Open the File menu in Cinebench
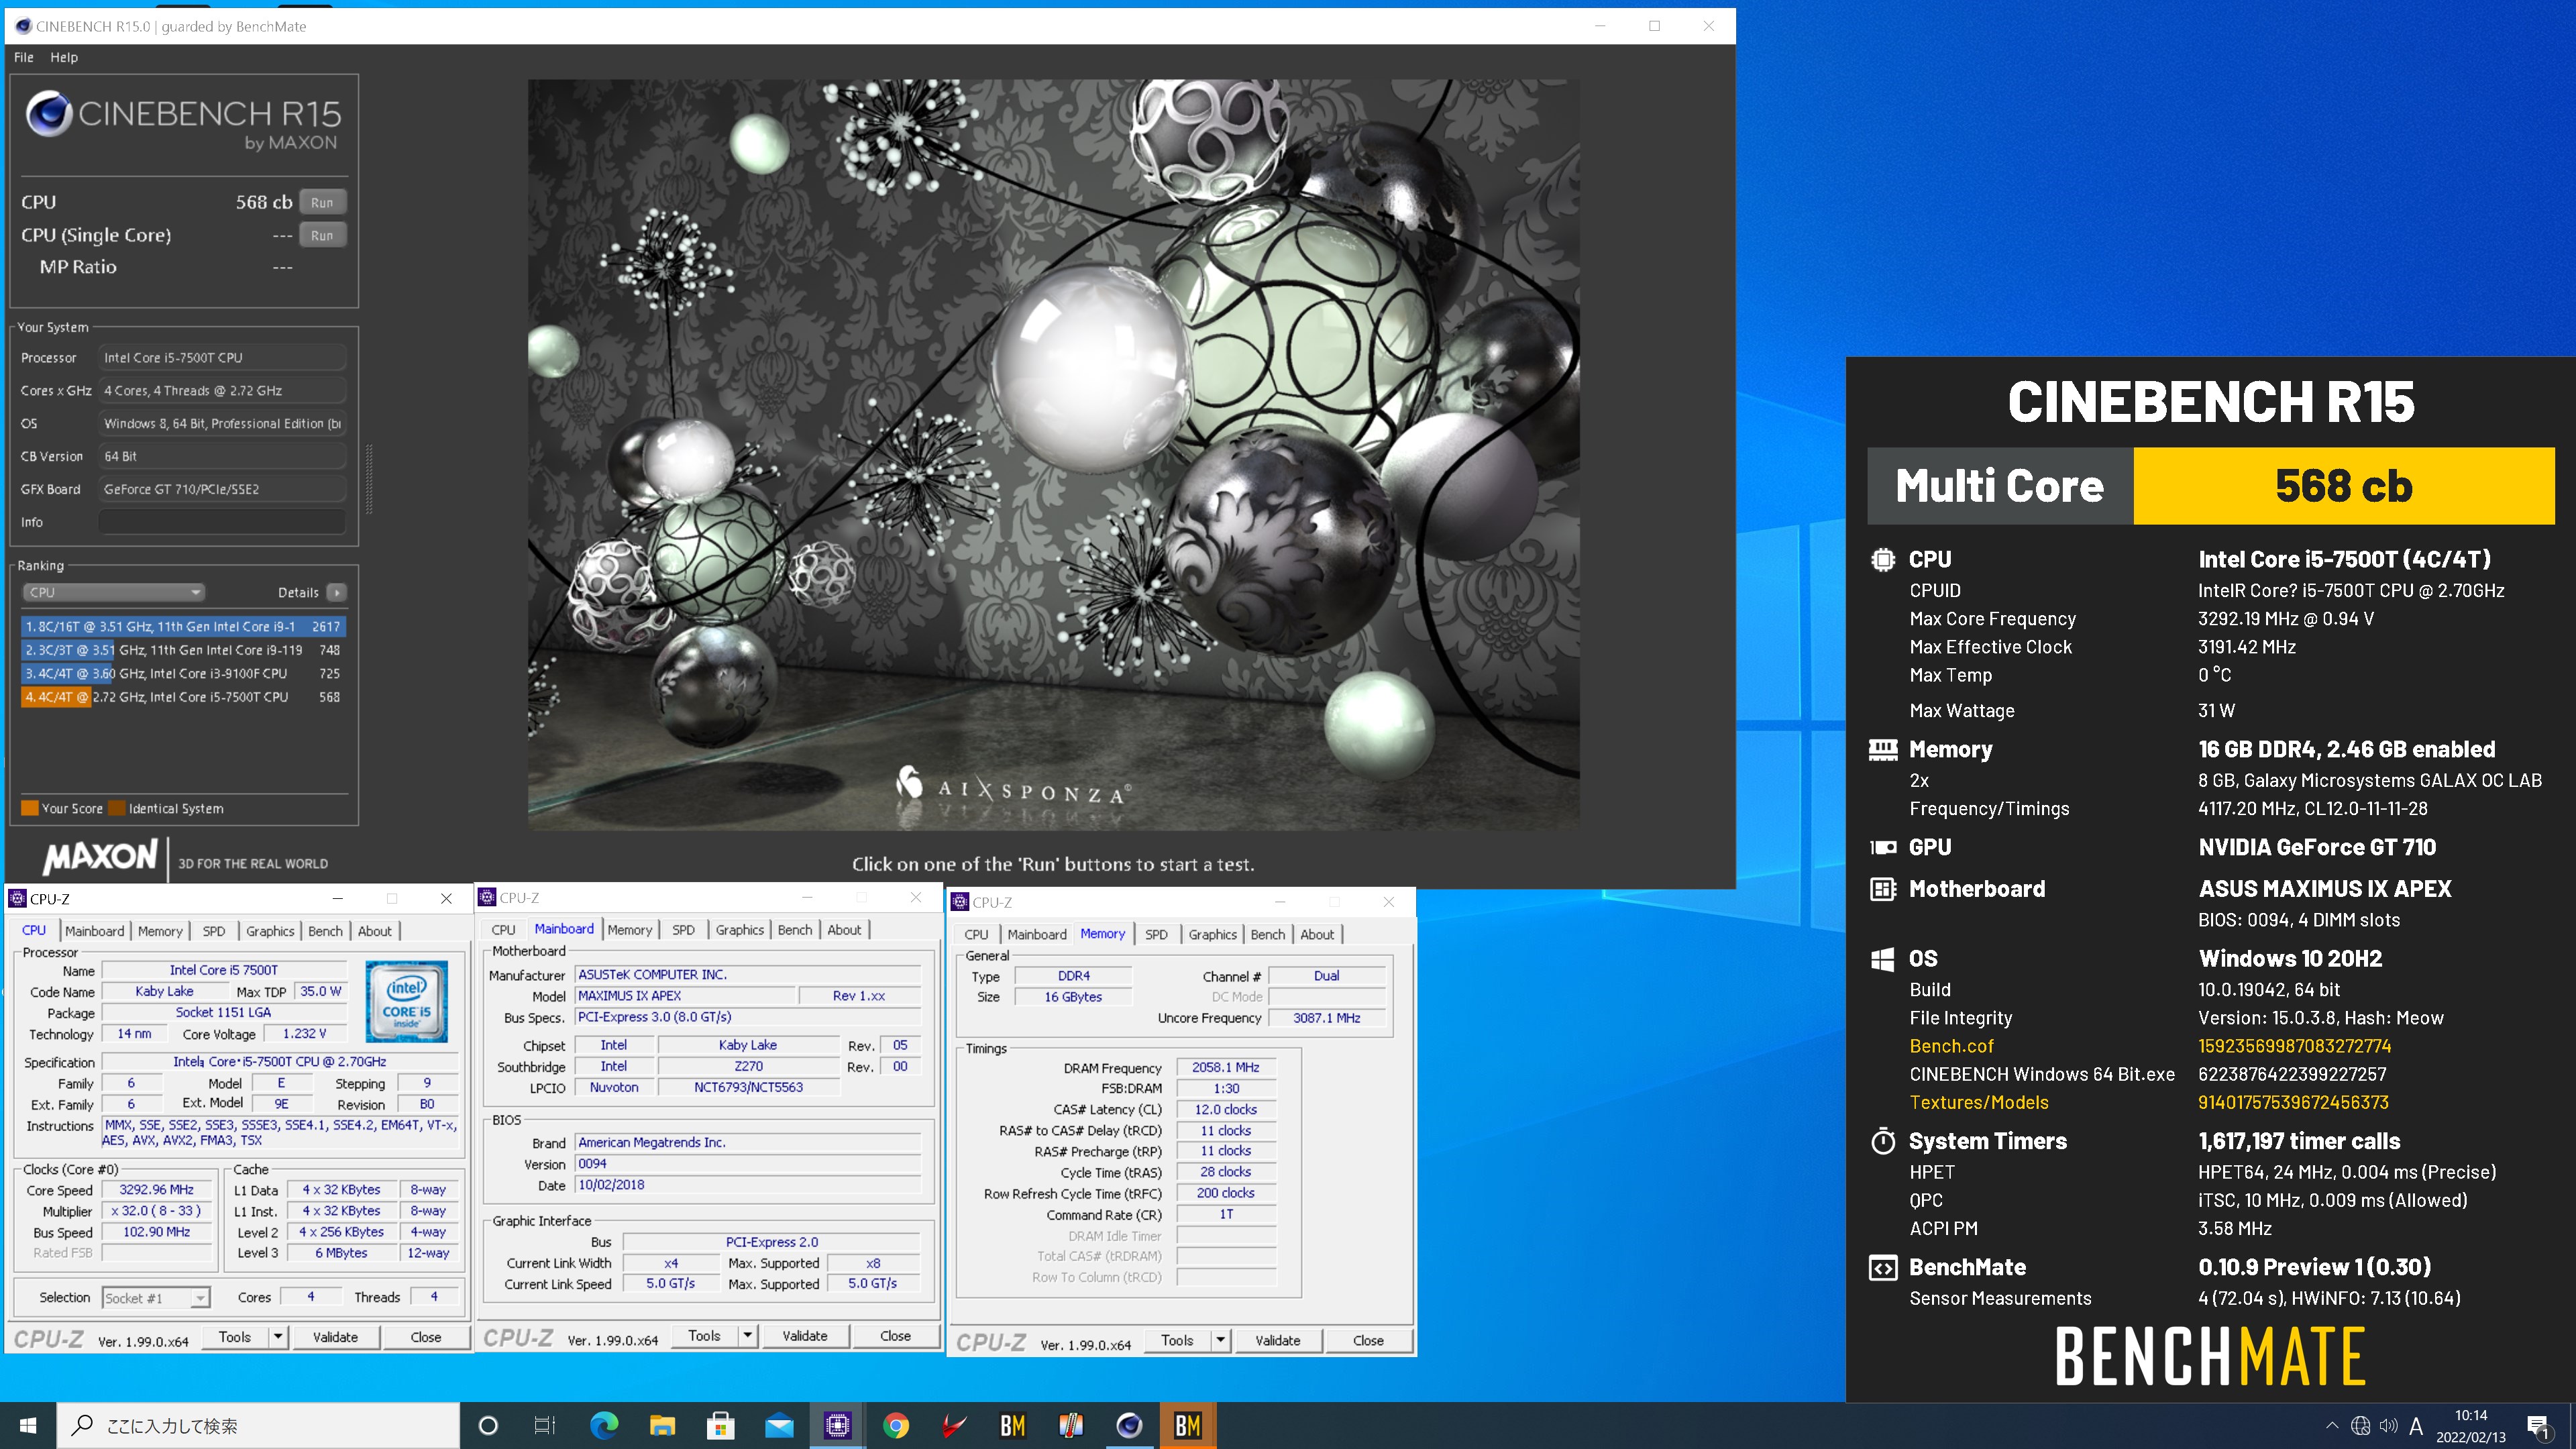The height and width of the screenshot is (1449, 2576). pyautogui.click(x=24, y=57)
